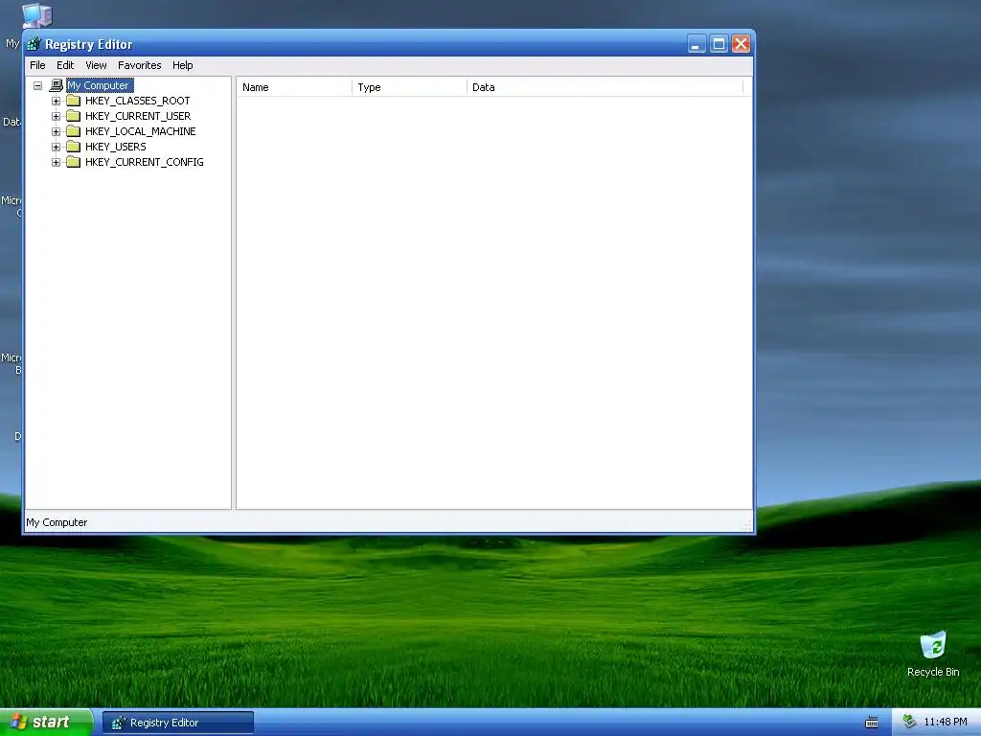Expand the HKEY_LOCAL_MACHINE key

(x=56, y=131)
